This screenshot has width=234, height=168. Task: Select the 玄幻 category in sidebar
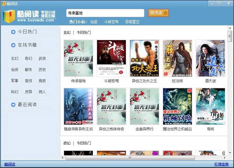click(x=15, y=59)
